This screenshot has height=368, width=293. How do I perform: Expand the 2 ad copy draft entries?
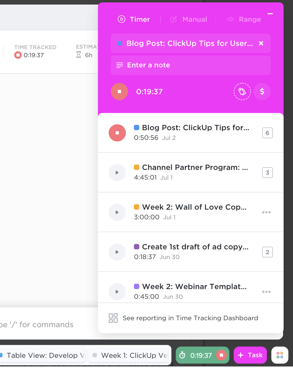pos(267,252)
